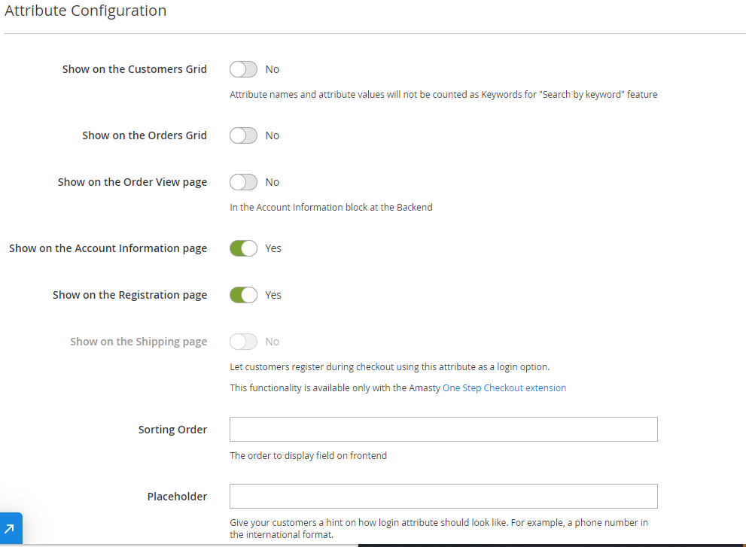This screenshot has width=746, height=547.
Task: Focus the Sorting Order input field
Action: click(443, 429)
